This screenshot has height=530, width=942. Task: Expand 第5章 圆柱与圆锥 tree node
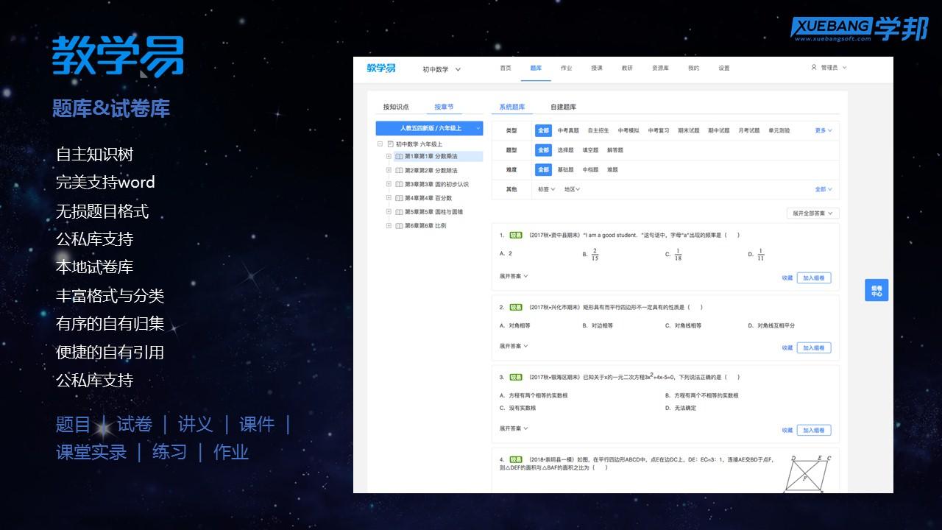coord(389,211)
